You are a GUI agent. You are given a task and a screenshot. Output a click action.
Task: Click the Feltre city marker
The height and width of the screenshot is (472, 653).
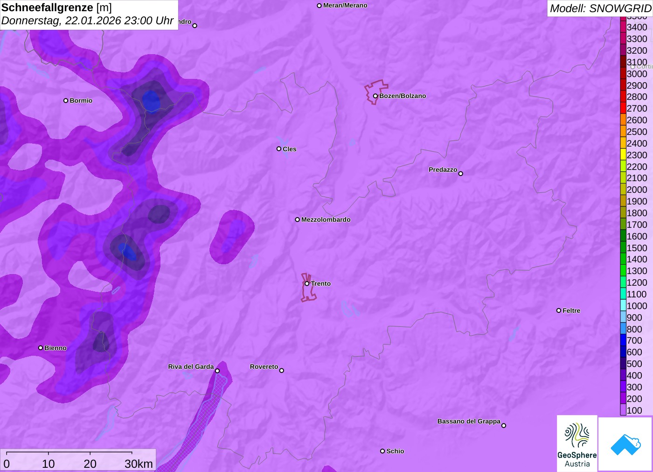point(559,310)
